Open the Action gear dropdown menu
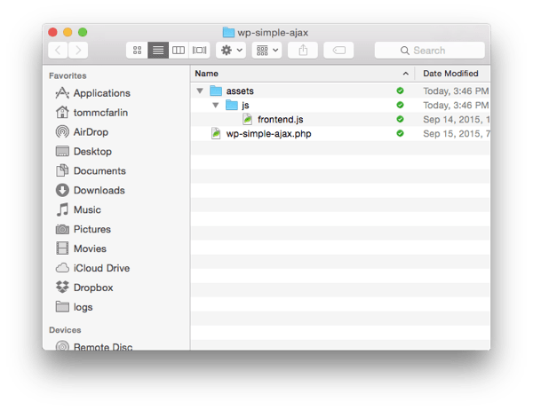The width and height of the screenshot is (533, 410). point(231,51)
